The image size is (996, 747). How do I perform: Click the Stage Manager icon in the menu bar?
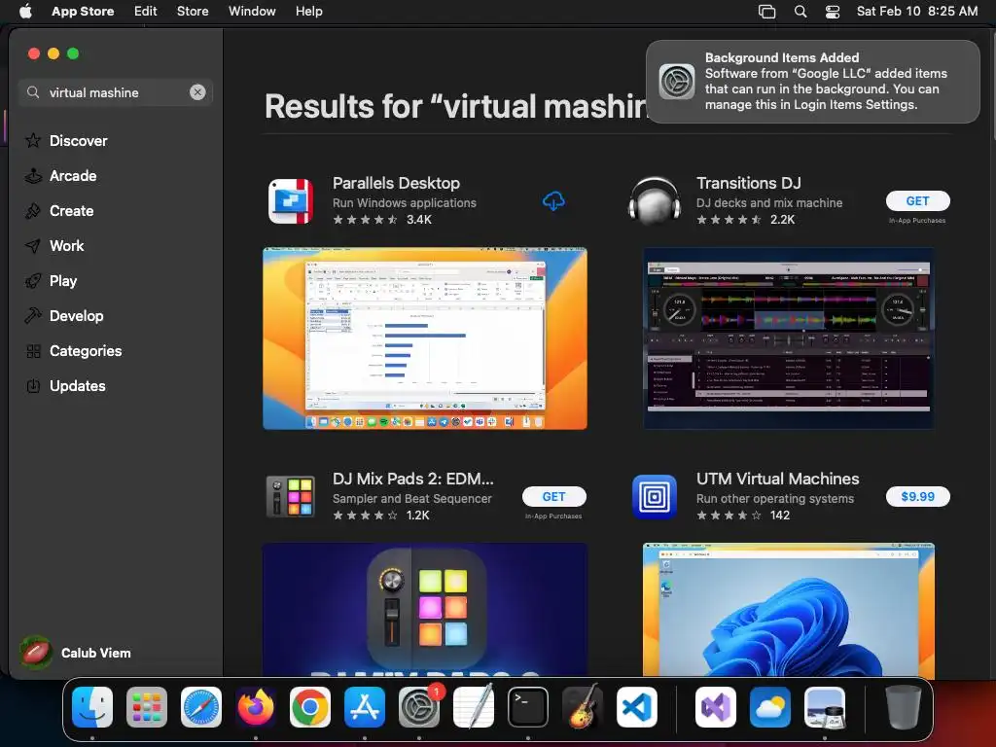pyautogui.click(x=766, y=12)
